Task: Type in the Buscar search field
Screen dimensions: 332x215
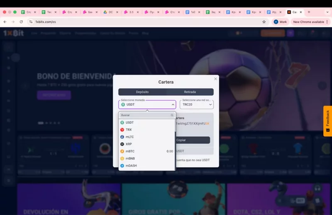Action: tap(144, 115)
